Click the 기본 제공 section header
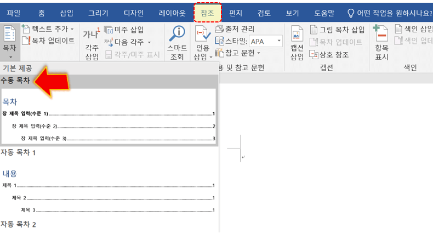 18,68
